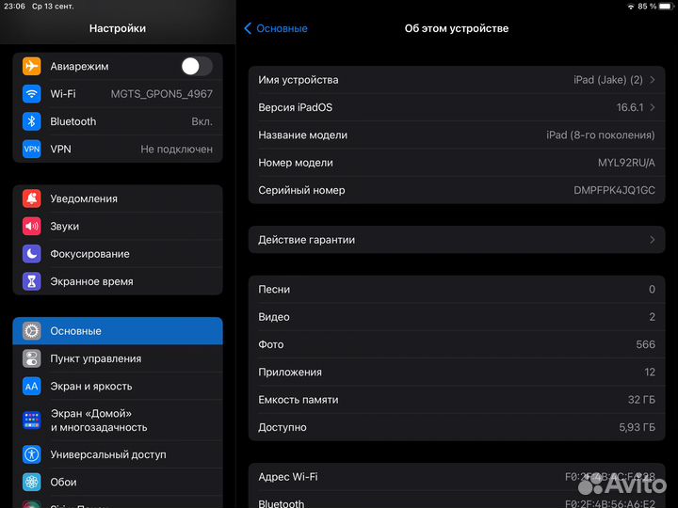Viewport: 678px width, 508px height.
Task: Tap the Control Center icon
Action: click(x=32, y=358)
